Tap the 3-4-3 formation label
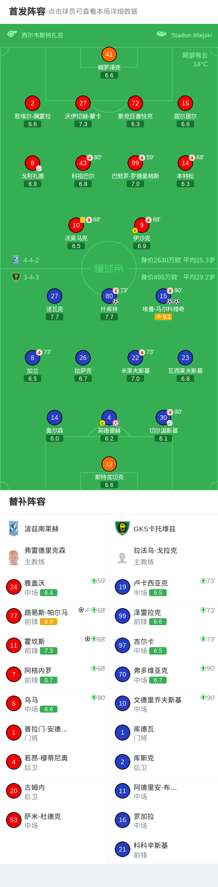 click(31, 277)
